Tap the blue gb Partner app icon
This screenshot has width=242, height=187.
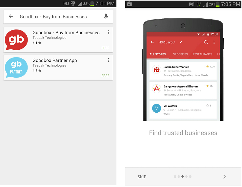pos(16,67)
